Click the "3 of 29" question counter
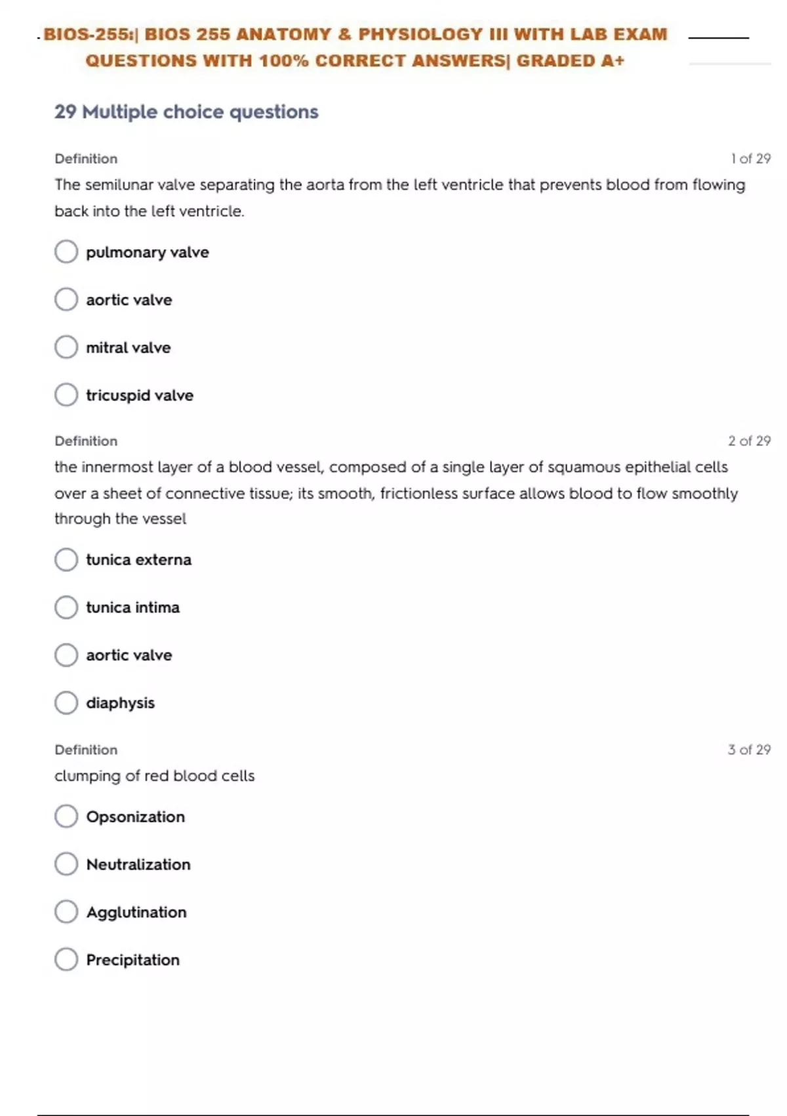 [x=749, y=750]
